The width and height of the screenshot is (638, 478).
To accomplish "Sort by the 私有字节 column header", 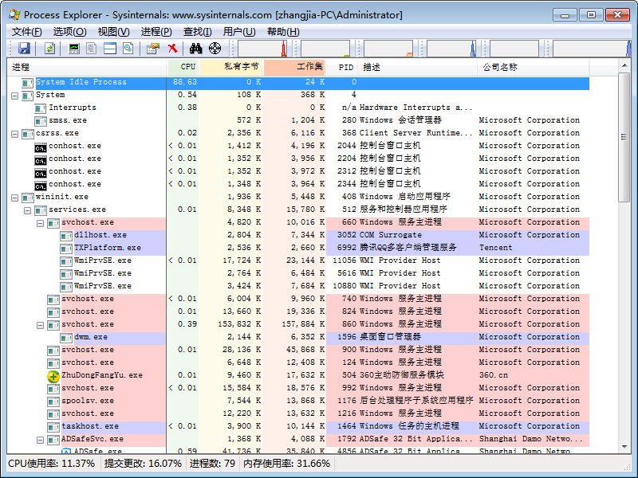I will pyautogui.click(x=231, y=67).
